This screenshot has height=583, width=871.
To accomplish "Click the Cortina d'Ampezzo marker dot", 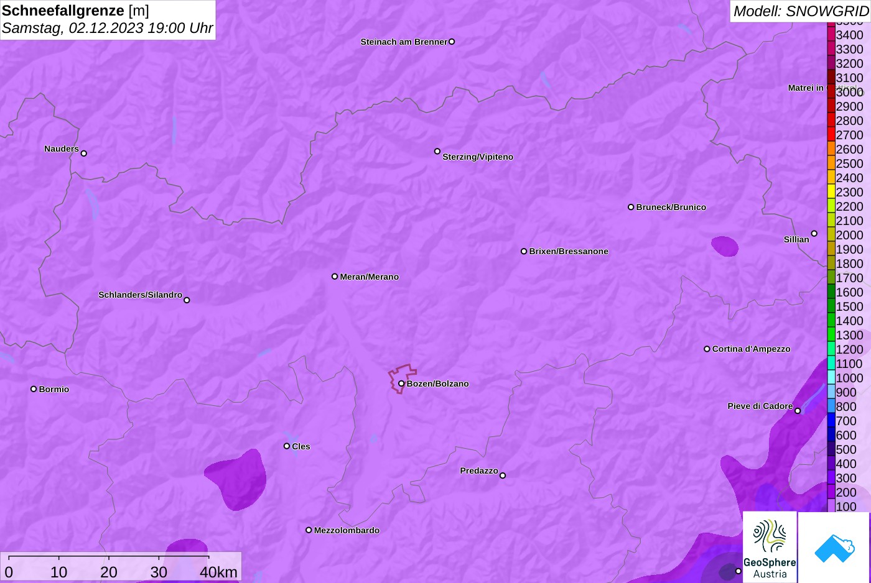I will pos(707,349).
